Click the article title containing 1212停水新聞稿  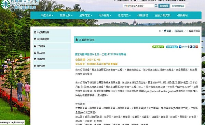point(100,54)
